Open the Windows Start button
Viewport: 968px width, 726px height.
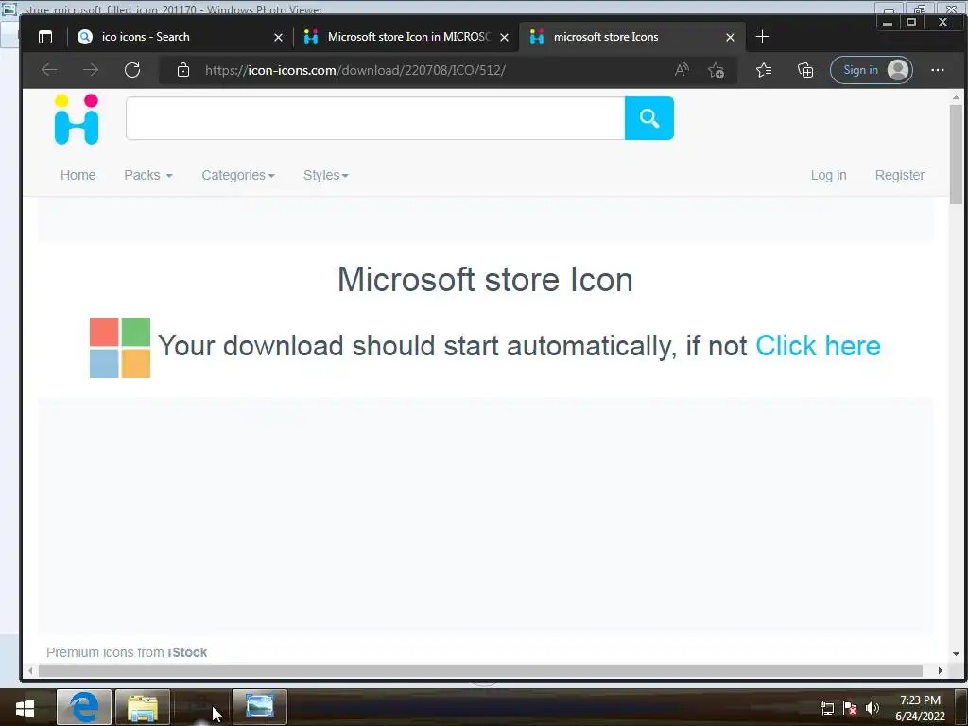[x=25, y=707]
